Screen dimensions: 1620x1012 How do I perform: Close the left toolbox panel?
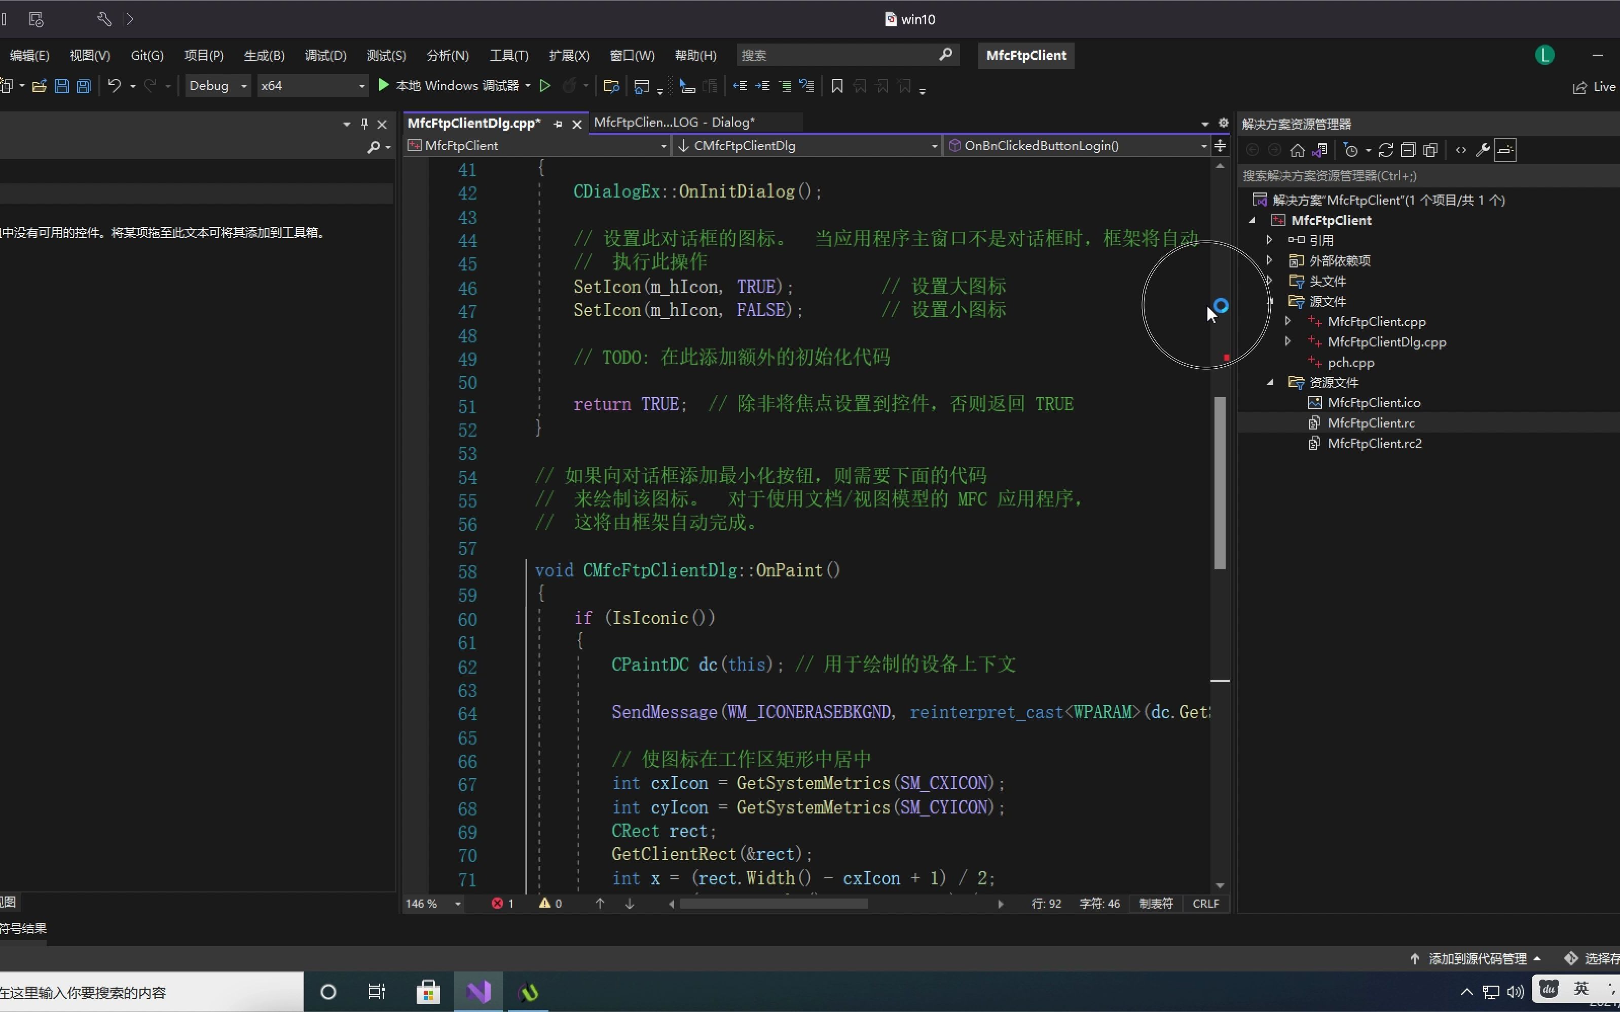[x=382, y=124]
